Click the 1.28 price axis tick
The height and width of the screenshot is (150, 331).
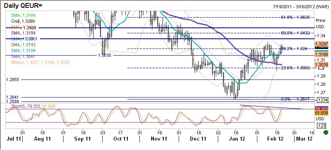321,84
